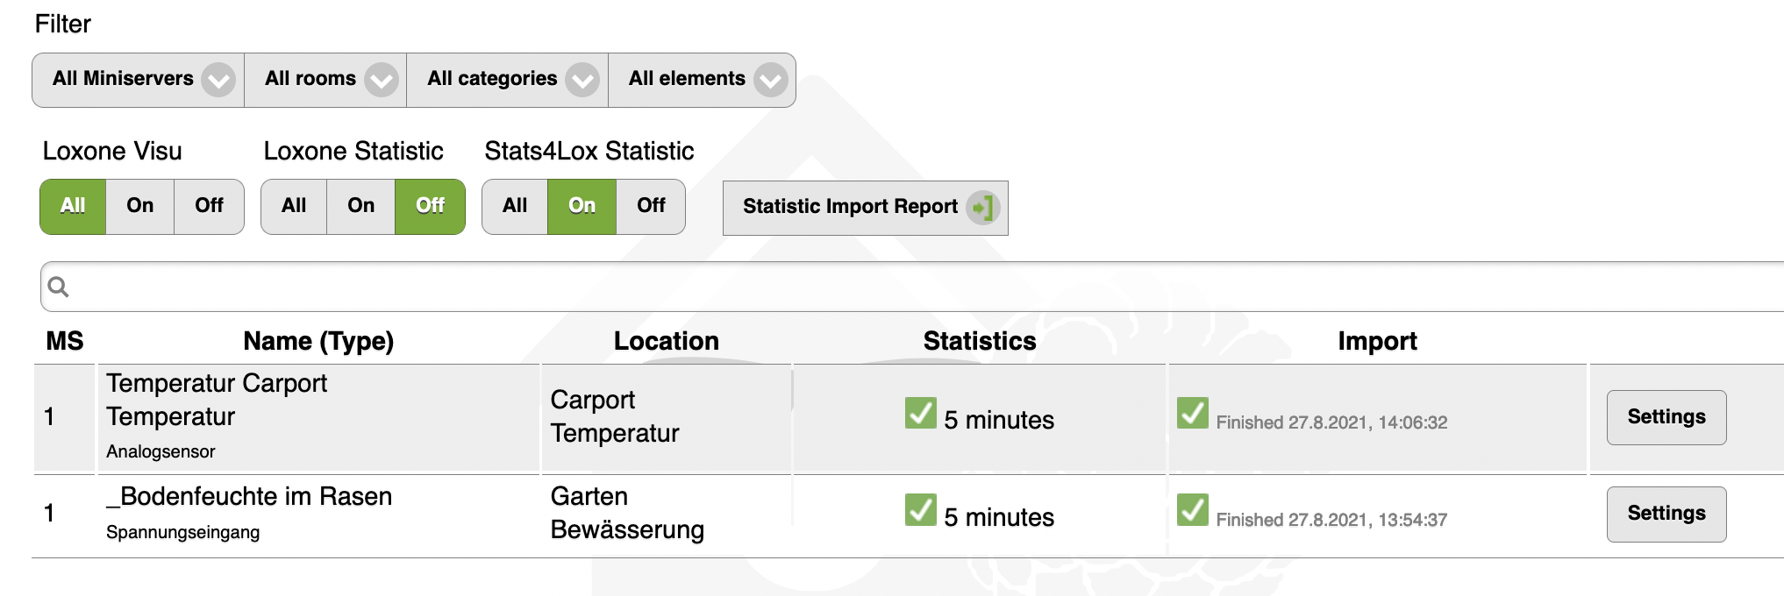Viewport: 1784px width, 596px height.
Task: Set Loxone Visu filter to On
Action: pos(139,206)
